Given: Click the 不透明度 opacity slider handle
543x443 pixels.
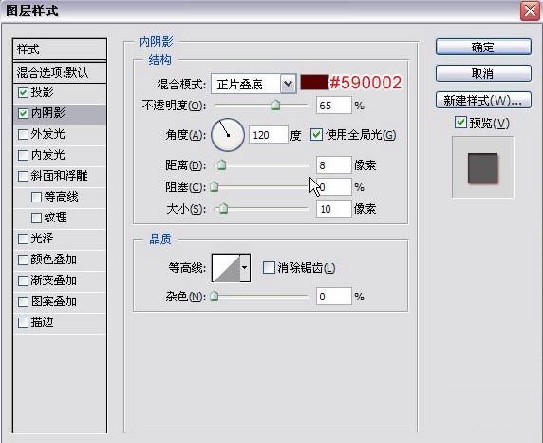Looking at the screenshot, I should tap(275, 105).
